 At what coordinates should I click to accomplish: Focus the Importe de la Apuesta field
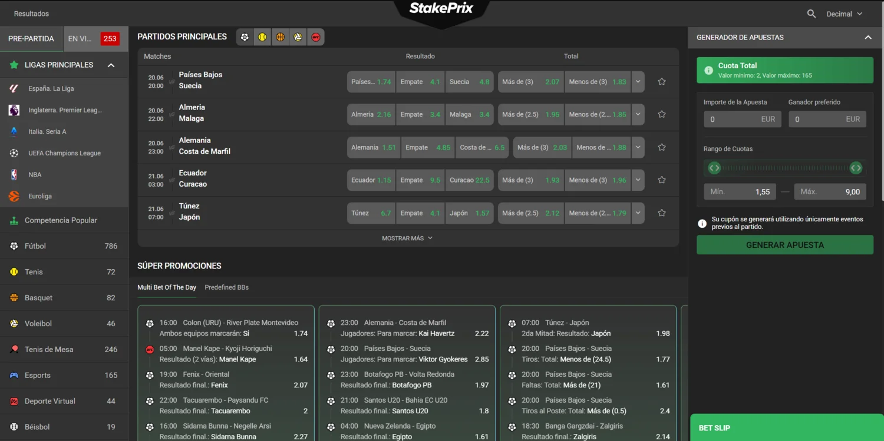743,119
